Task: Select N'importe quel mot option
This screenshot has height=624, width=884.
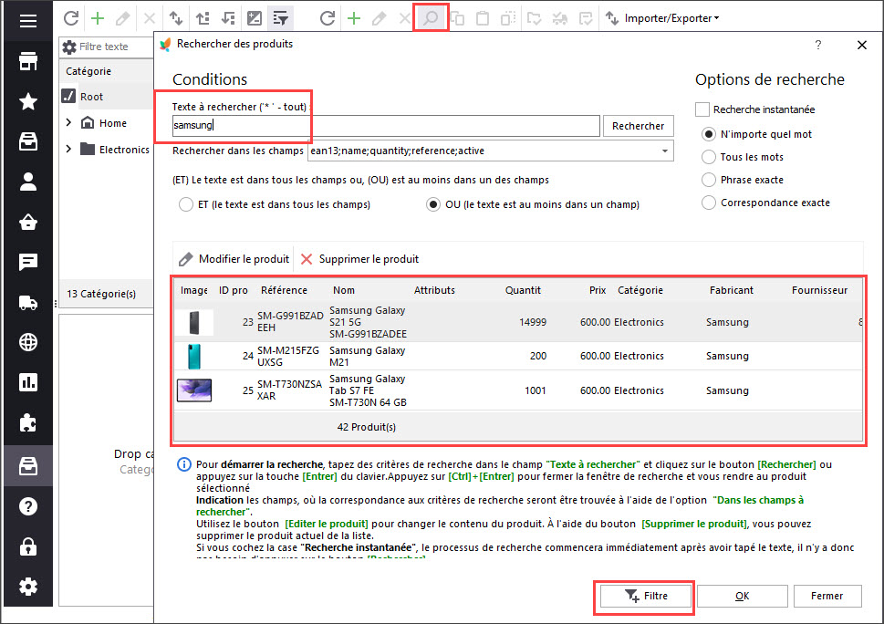Action: click(709, 134)
